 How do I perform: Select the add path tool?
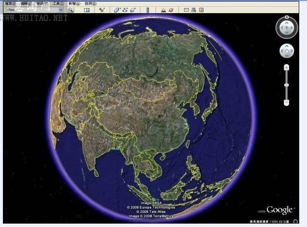(125, 10)
